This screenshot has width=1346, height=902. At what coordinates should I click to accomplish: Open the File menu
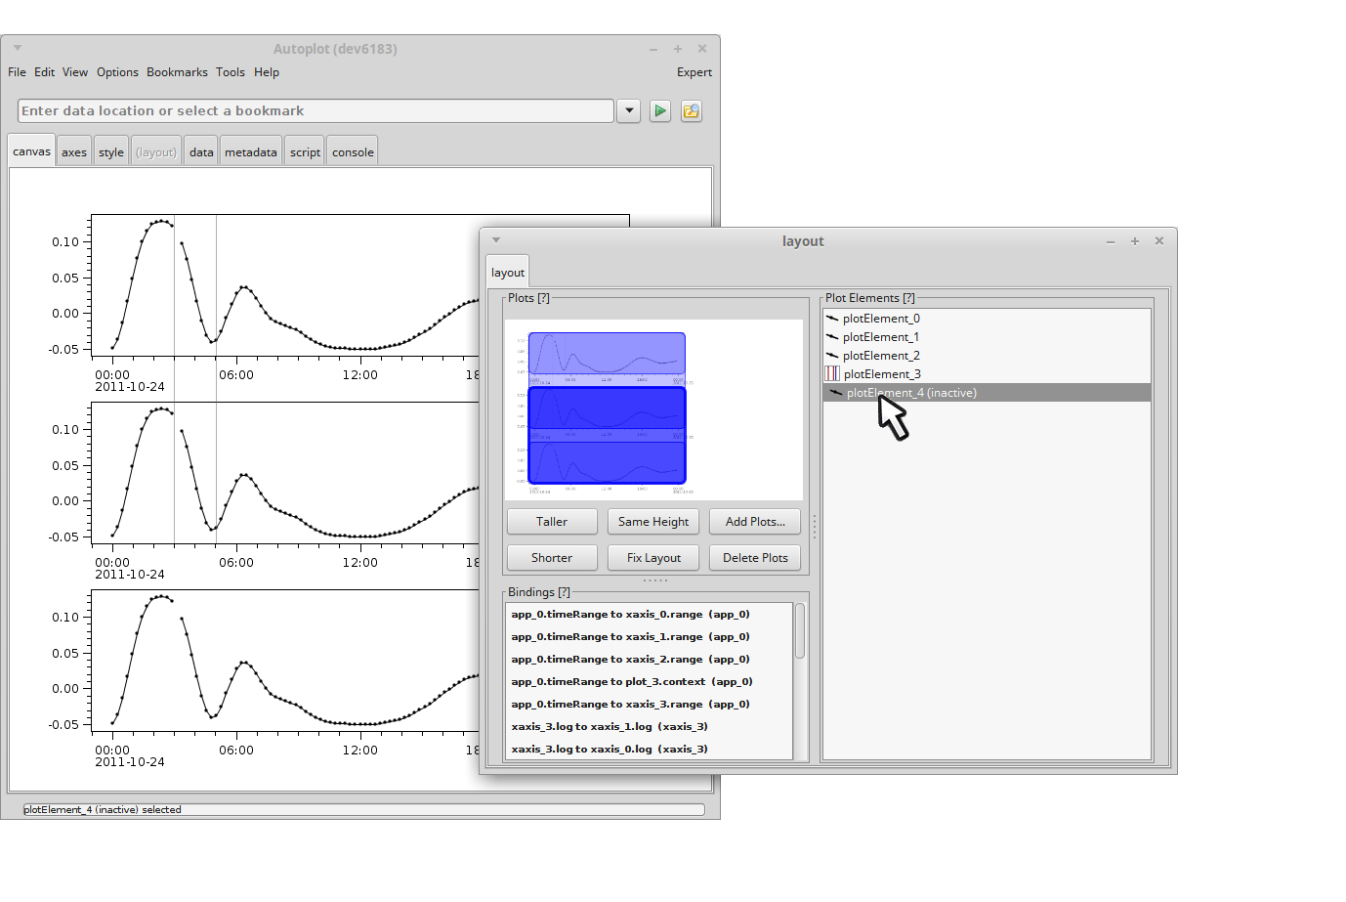tap(17, 72)
